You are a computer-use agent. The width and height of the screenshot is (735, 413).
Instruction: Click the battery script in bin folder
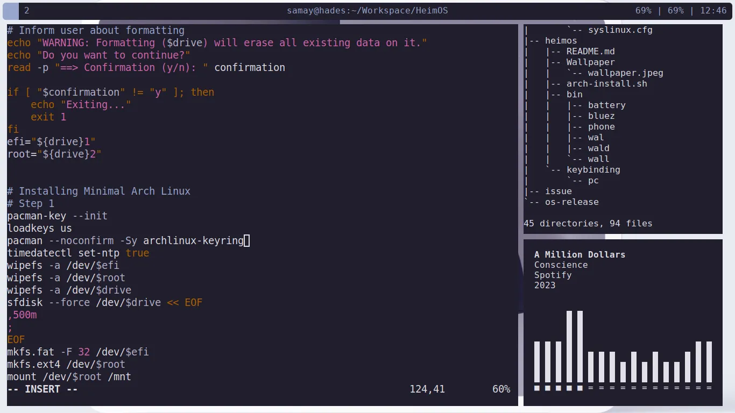[606, 105]
